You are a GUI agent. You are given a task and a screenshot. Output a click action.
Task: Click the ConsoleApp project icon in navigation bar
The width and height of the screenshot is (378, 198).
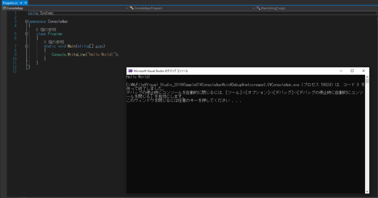point(4,8)
